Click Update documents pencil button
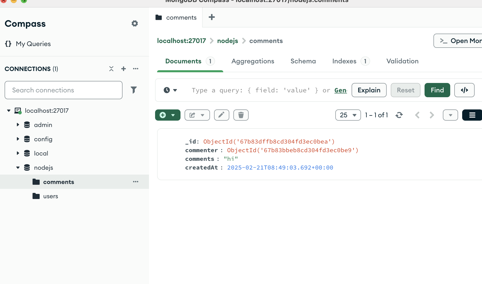Screen dimensions: 482x284 tap(222, 115)
